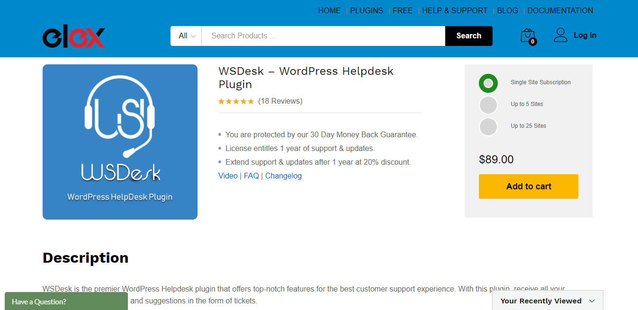Select the Up to 5 Sites option

[488, 105]
